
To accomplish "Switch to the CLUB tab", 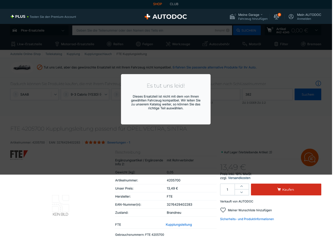I will tap(174, 4).
